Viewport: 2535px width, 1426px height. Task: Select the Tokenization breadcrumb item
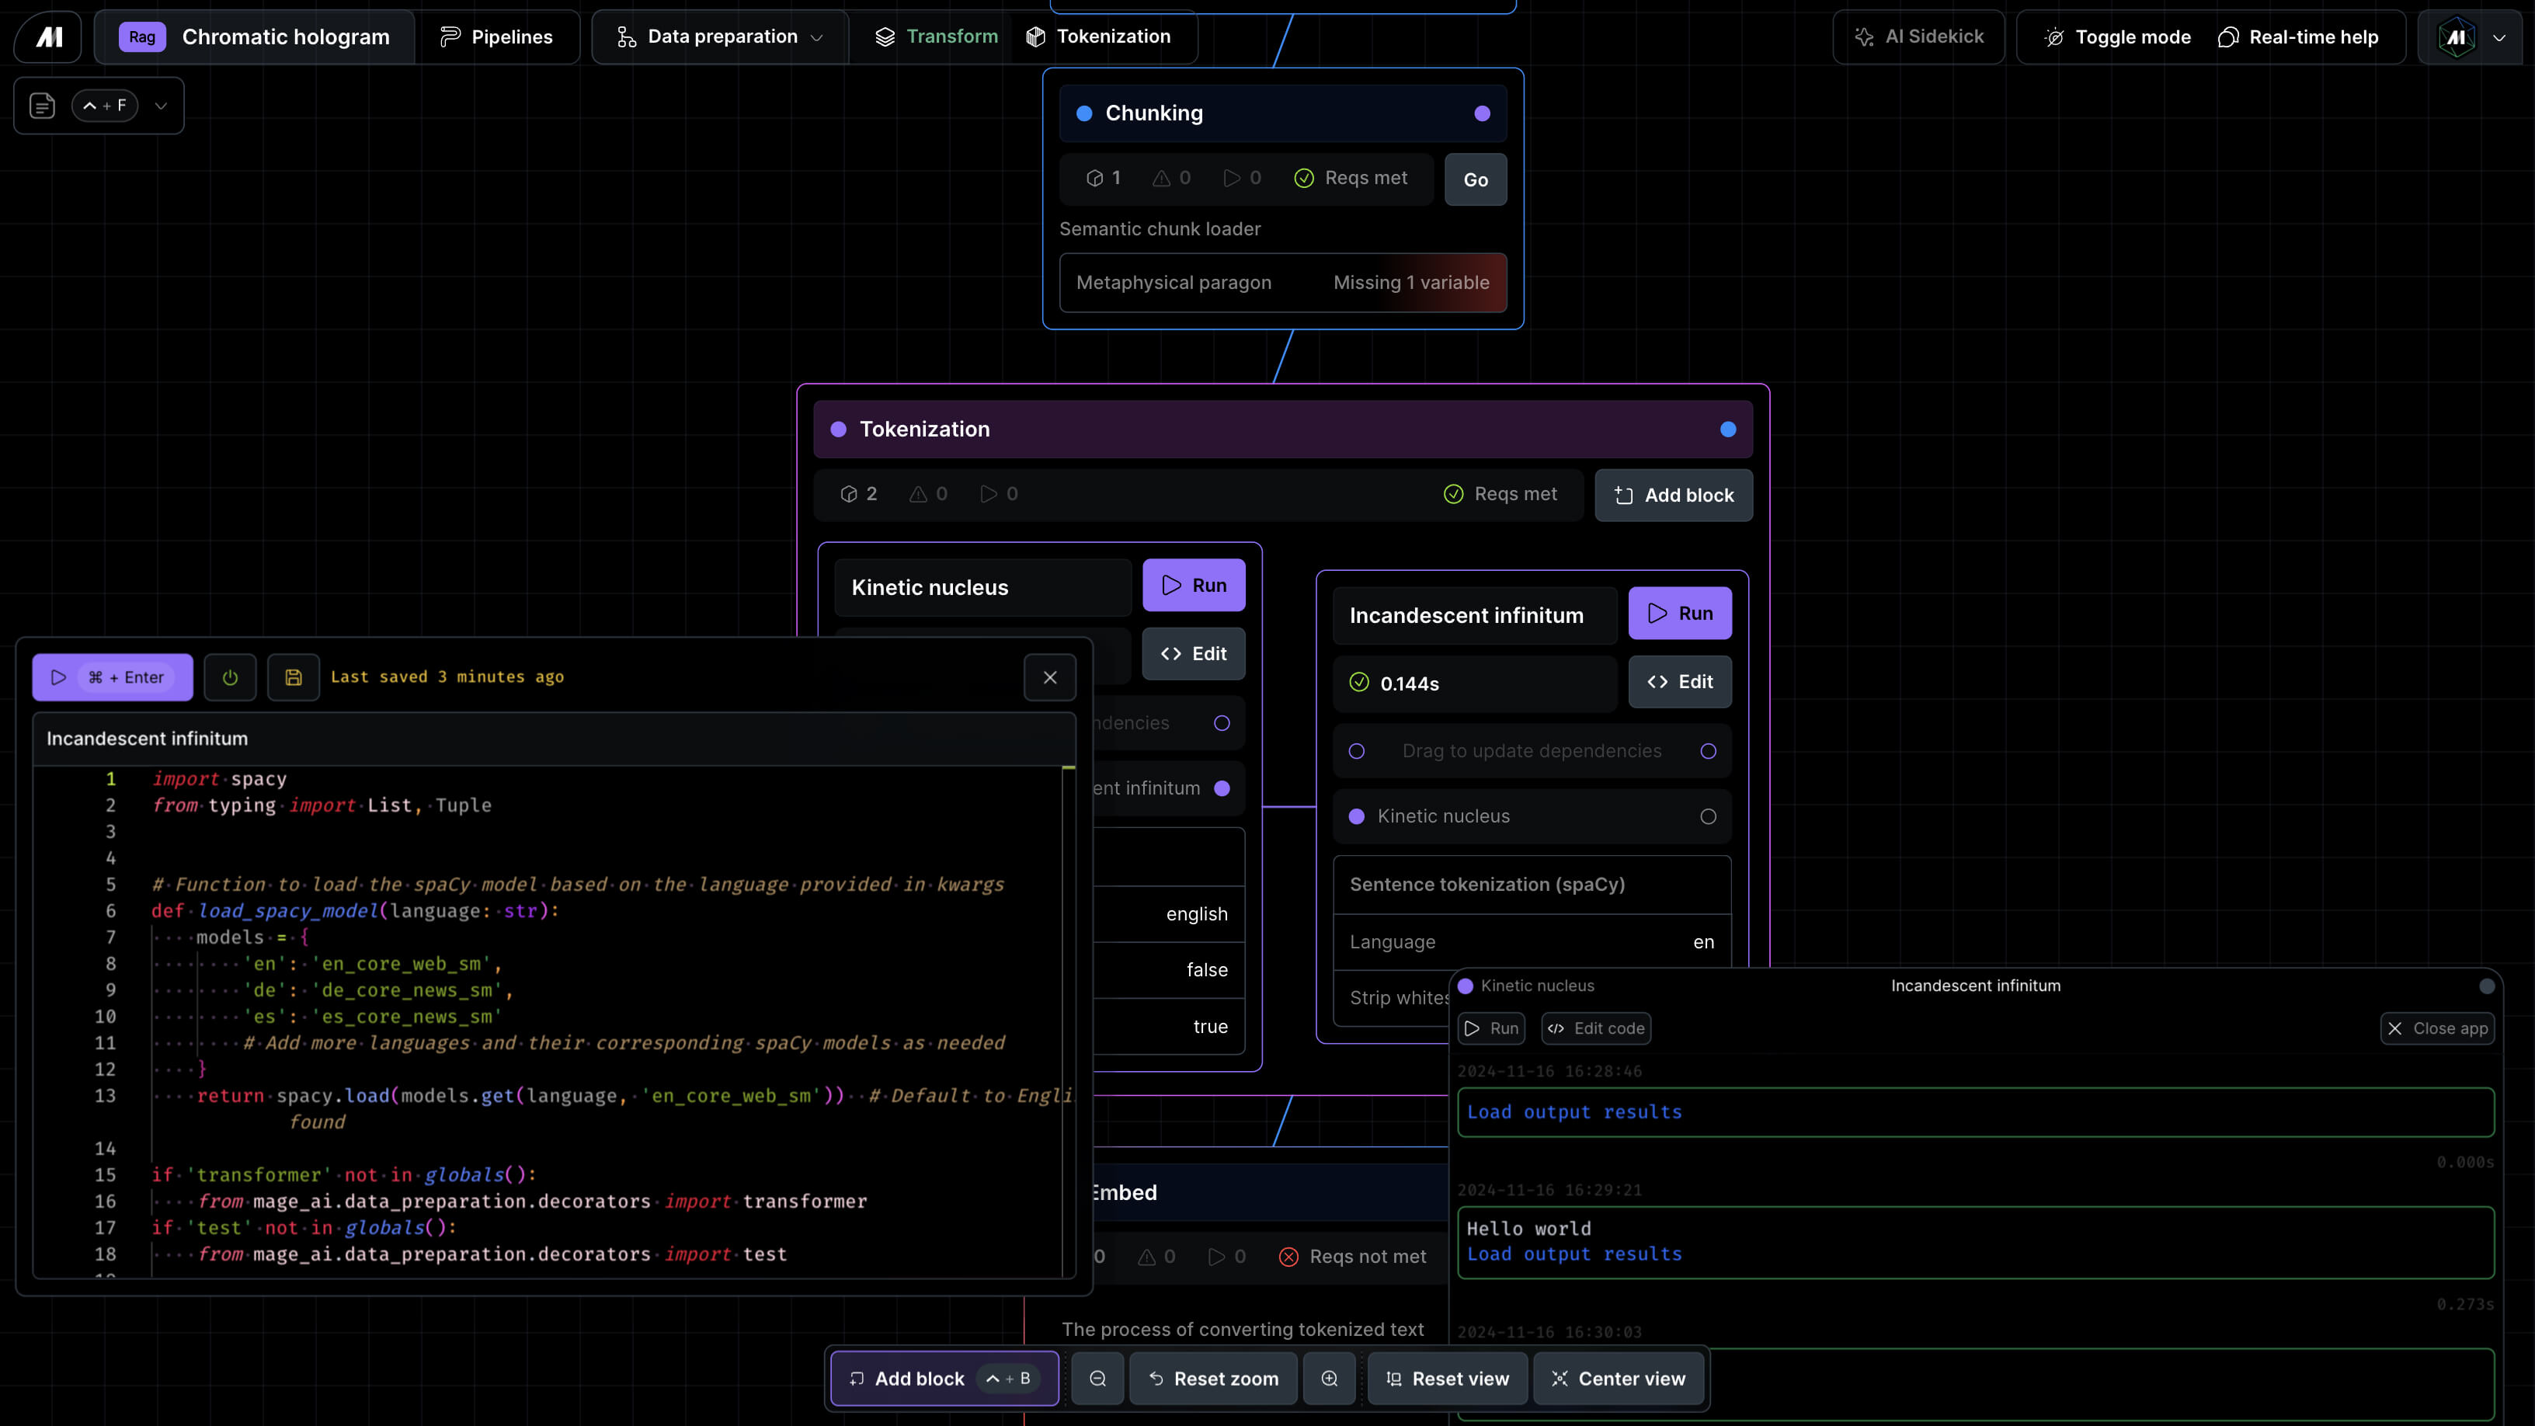[x=1098, y=37]
